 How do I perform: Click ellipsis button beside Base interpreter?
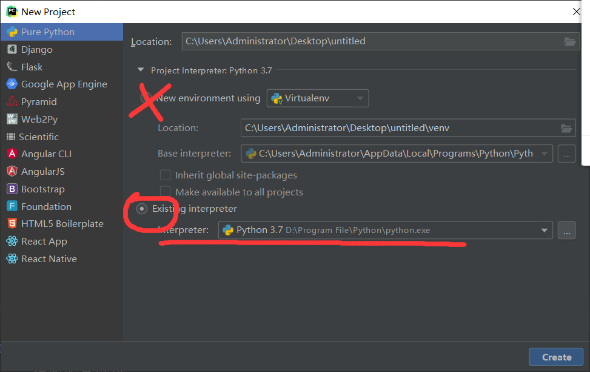567,154
